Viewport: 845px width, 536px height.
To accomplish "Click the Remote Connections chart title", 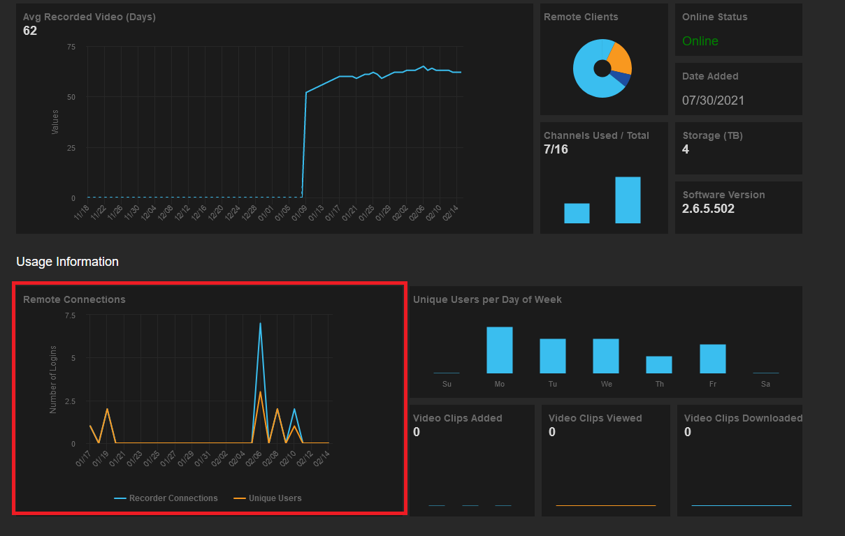I will click(74, 299).
